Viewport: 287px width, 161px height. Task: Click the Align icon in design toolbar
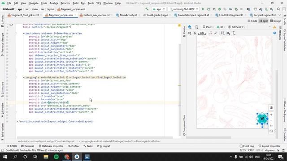(228, 33)
